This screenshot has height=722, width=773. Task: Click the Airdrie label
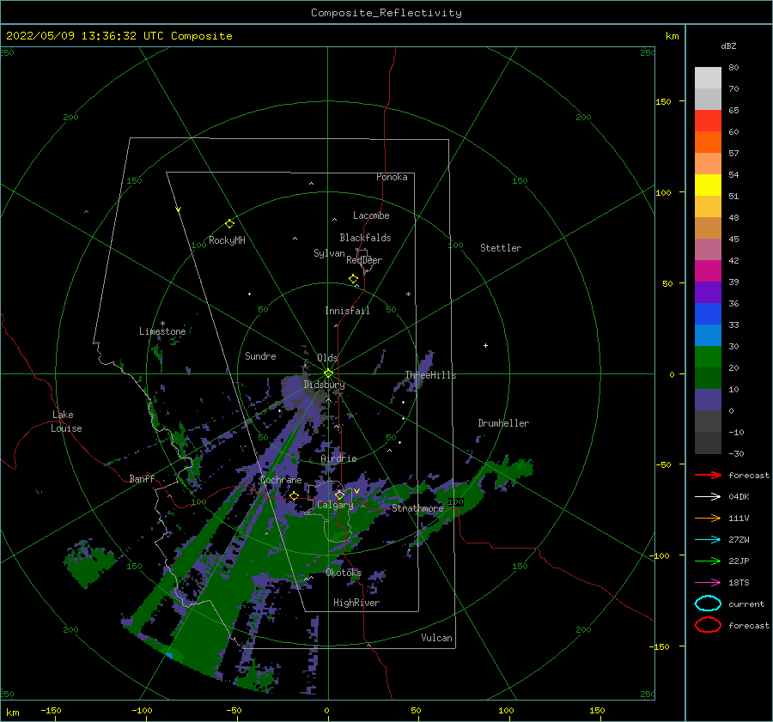tap(338, 458)
